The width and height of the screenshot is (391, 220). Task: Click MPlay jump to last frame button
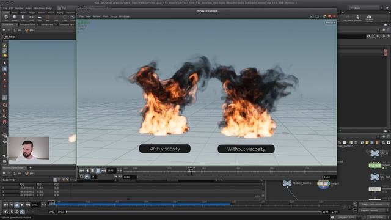(x=103, y=170)
